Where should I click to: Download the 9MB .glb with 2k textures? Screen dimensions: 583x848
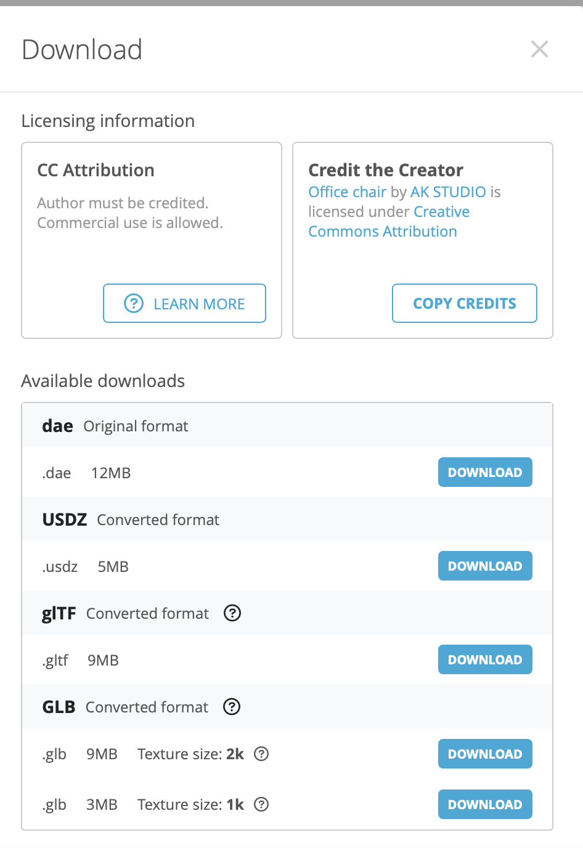point(485,754)
